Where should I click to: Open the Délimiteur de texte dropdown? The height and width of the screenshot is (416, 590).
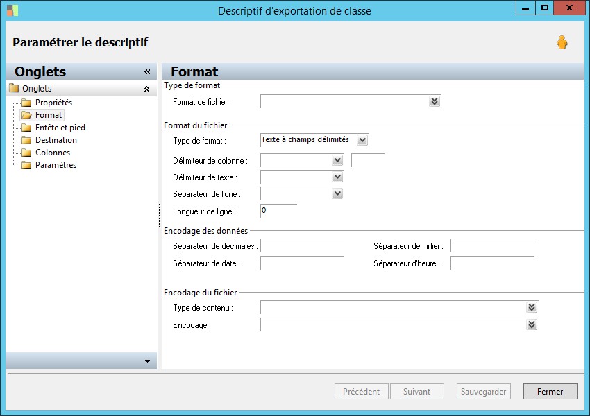click(337, 177)
